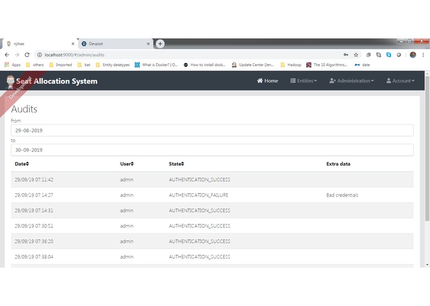Click the scrollbar down arrow
The width and height of the screenshot is (430, 306).
[x=428, y=265]
